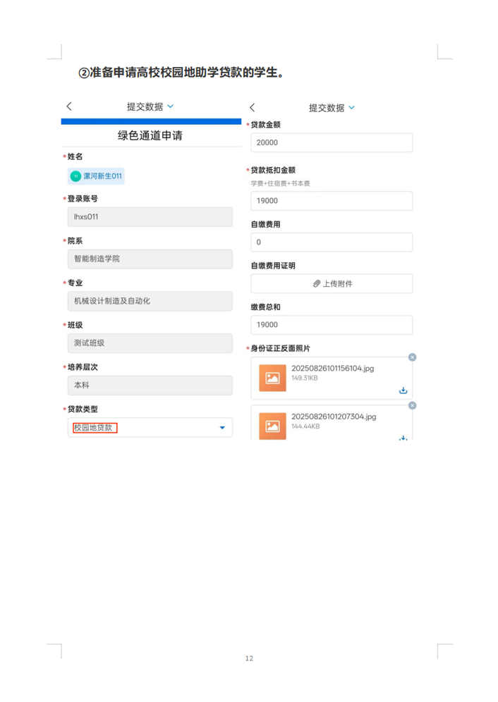The width and height of the screenshot is (498, 702).
Task: Click the 培养层次 field showing 本科
Action: coord(150,386)
